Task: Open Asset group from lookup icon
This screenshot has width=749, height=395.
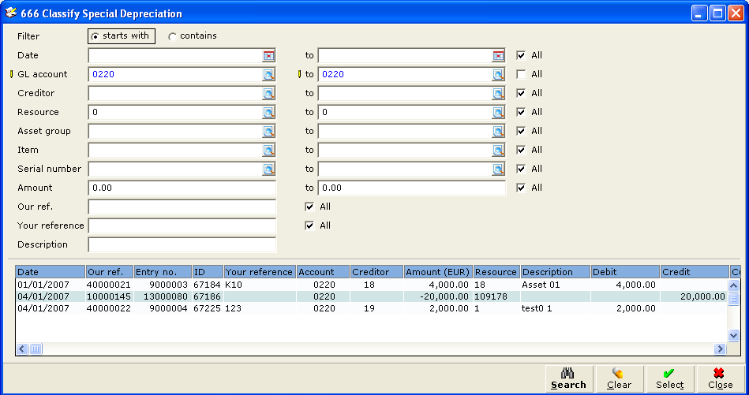Action: coord(269,131)
